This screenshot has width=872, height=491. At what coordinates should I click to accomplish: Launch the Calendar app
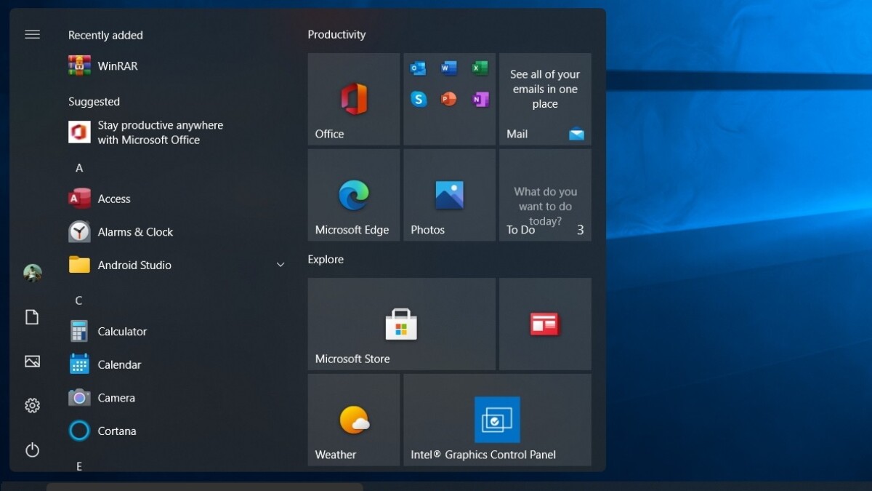pos(118,364)
